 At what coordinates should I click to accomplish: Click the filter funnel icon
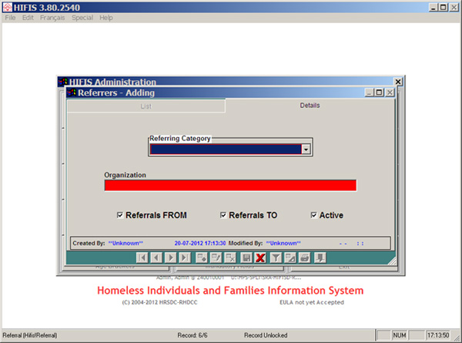tap(276, 257)
